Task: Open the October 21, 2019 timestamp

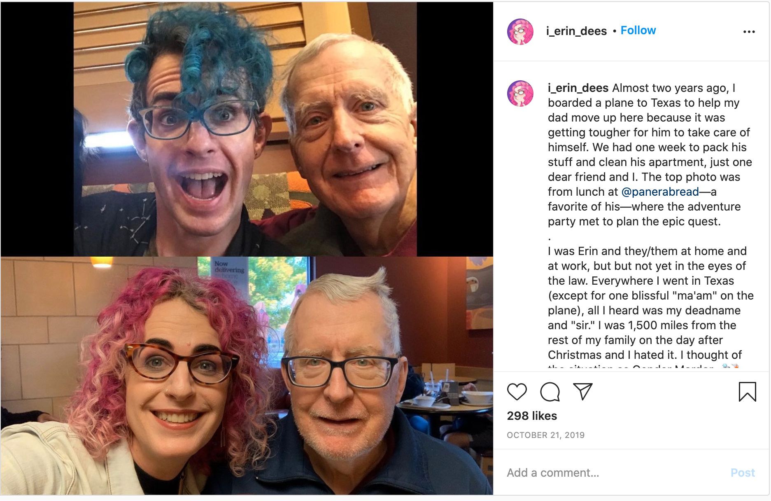Action: click(545, 435)
